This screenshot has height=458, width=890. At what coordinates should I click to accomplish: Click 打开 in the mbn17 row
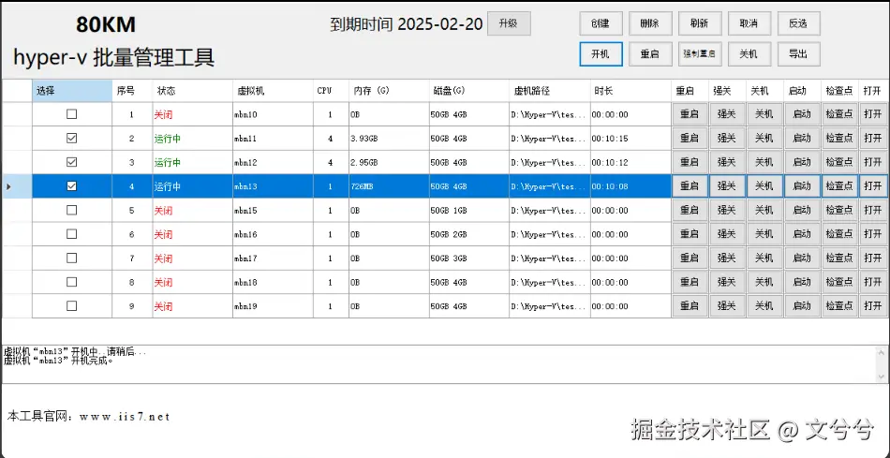873,259
